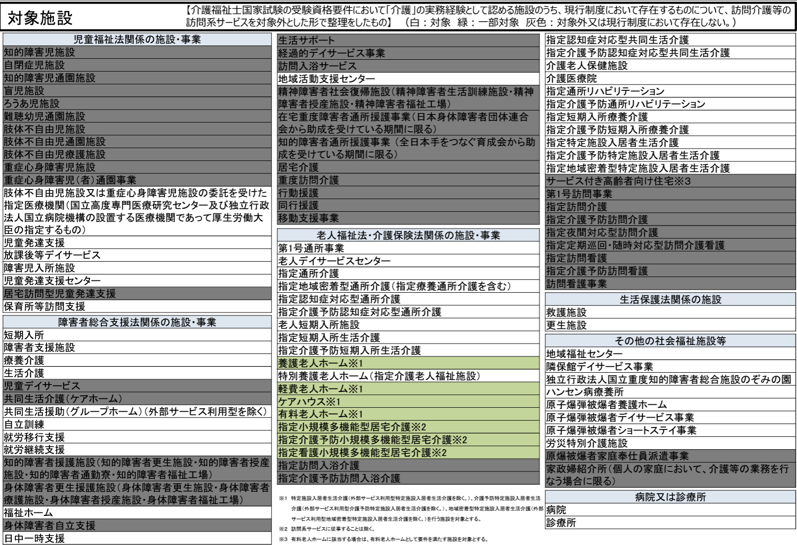Click 指定看護小規模多機能型居宅介護※2 row
This screenshot has height=545, width=797.
[x=408, y=453]
